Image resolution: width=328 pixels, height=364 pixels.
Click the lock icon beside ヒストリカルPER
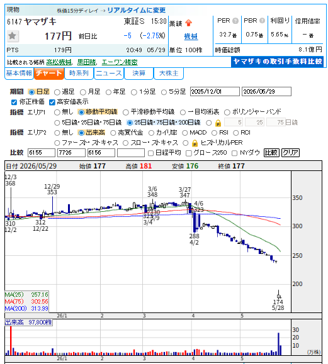click(195, 143)
